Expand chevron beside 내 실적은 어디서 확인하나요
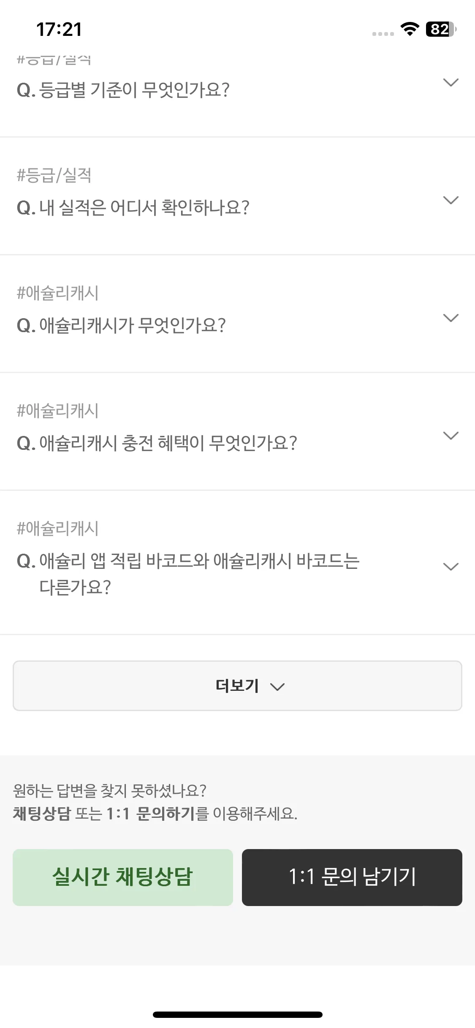The image size is (475, 1028). coord(451,200)
